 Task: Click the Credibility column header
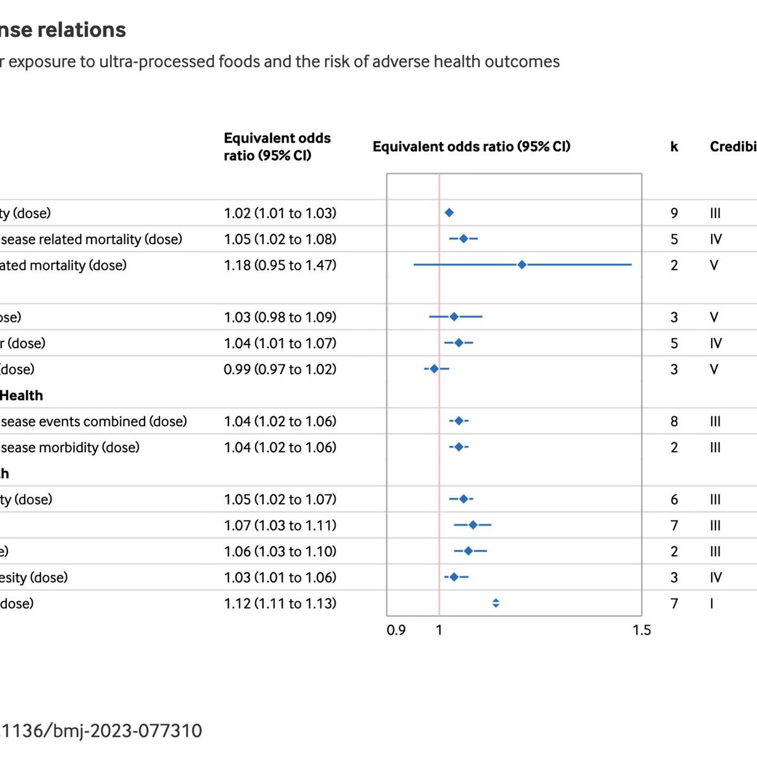pos(733,147)
